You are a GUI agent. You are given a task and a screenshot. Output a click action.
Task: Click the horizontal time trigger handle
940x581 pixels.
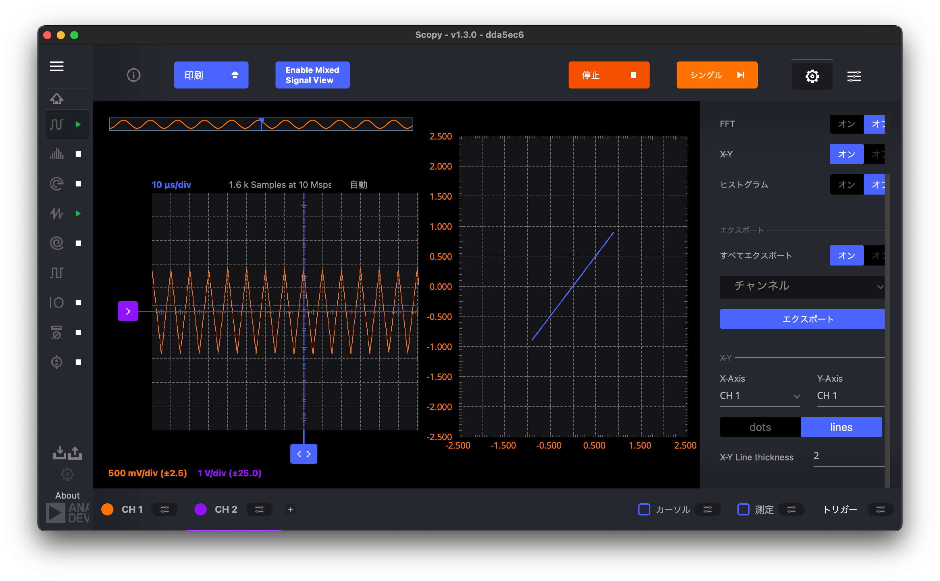pyautogui.click(x=303, y=454)
